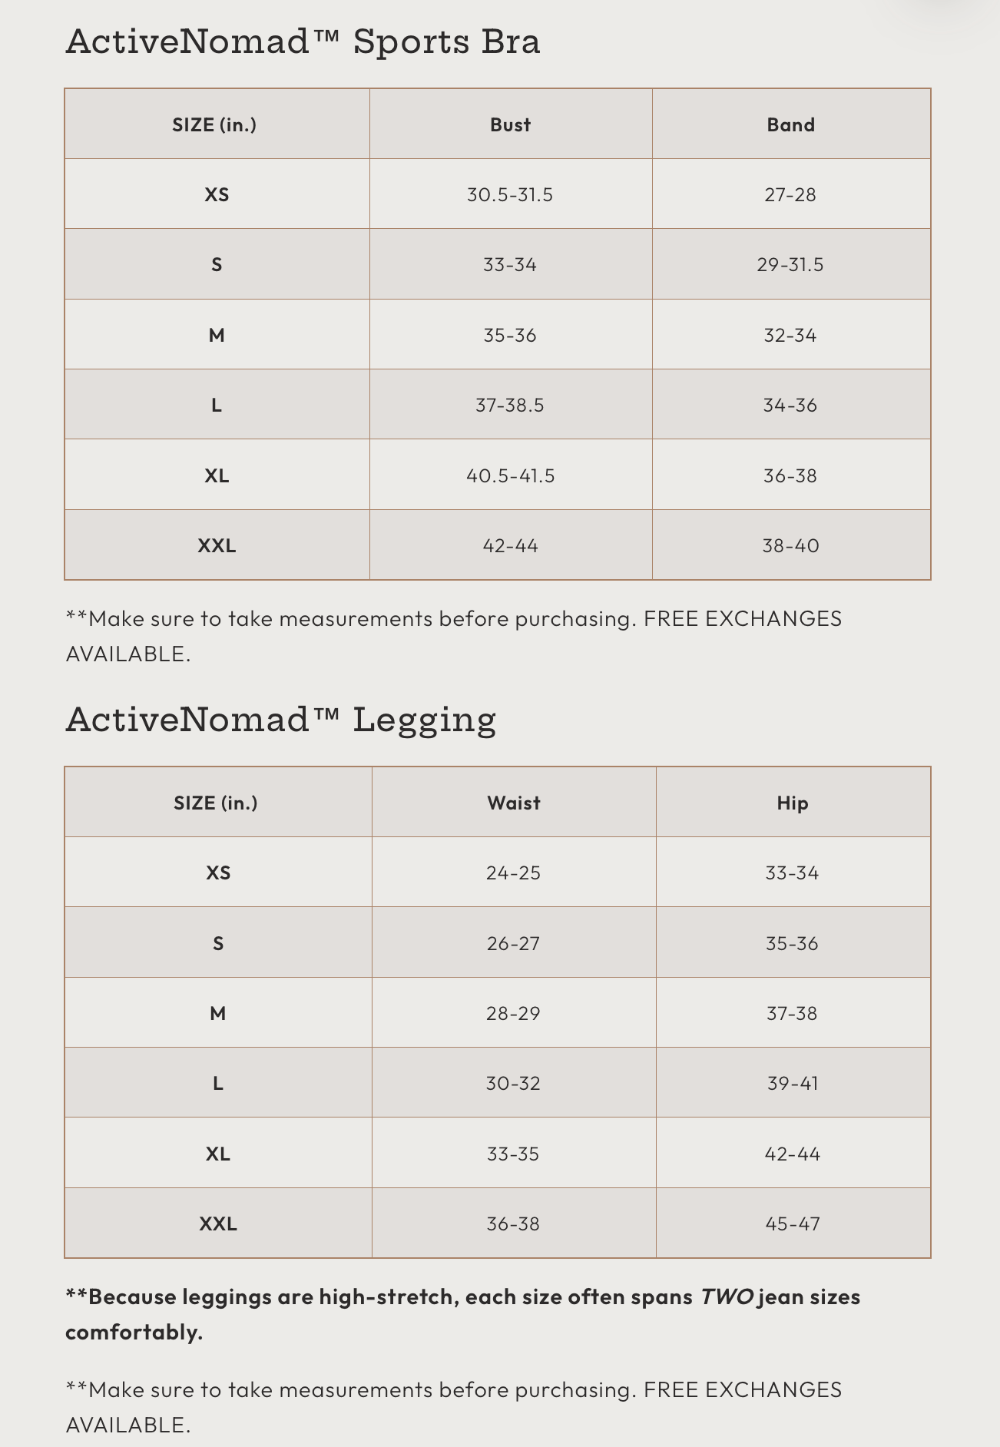Click the M band value 32-34
This screenshot has height=1447, width=1000.
click(790, 335)
